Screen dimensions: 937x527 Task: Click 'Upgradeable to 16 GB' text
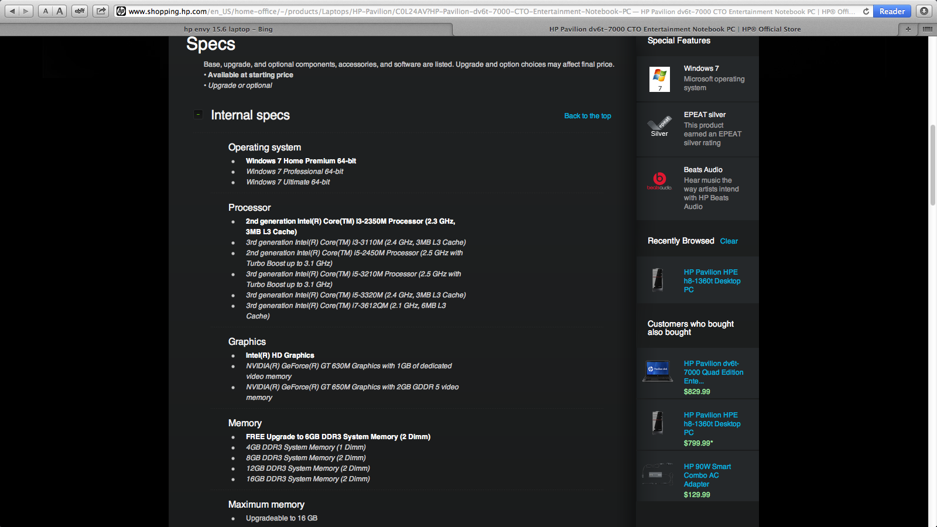tap(282, 518)
